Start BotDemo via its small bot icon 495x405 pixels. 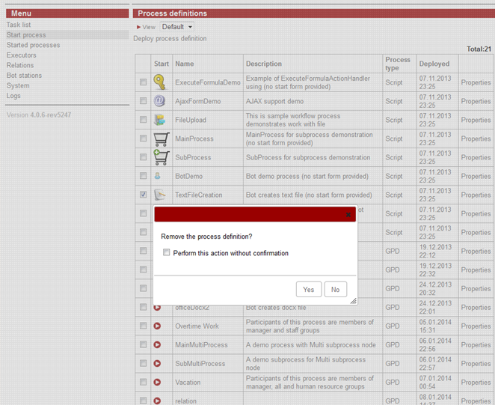coord(157,176)
